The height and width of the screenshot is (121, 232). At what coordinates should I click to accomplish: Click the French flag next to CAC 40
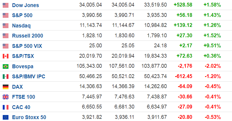tap(5, 107)
